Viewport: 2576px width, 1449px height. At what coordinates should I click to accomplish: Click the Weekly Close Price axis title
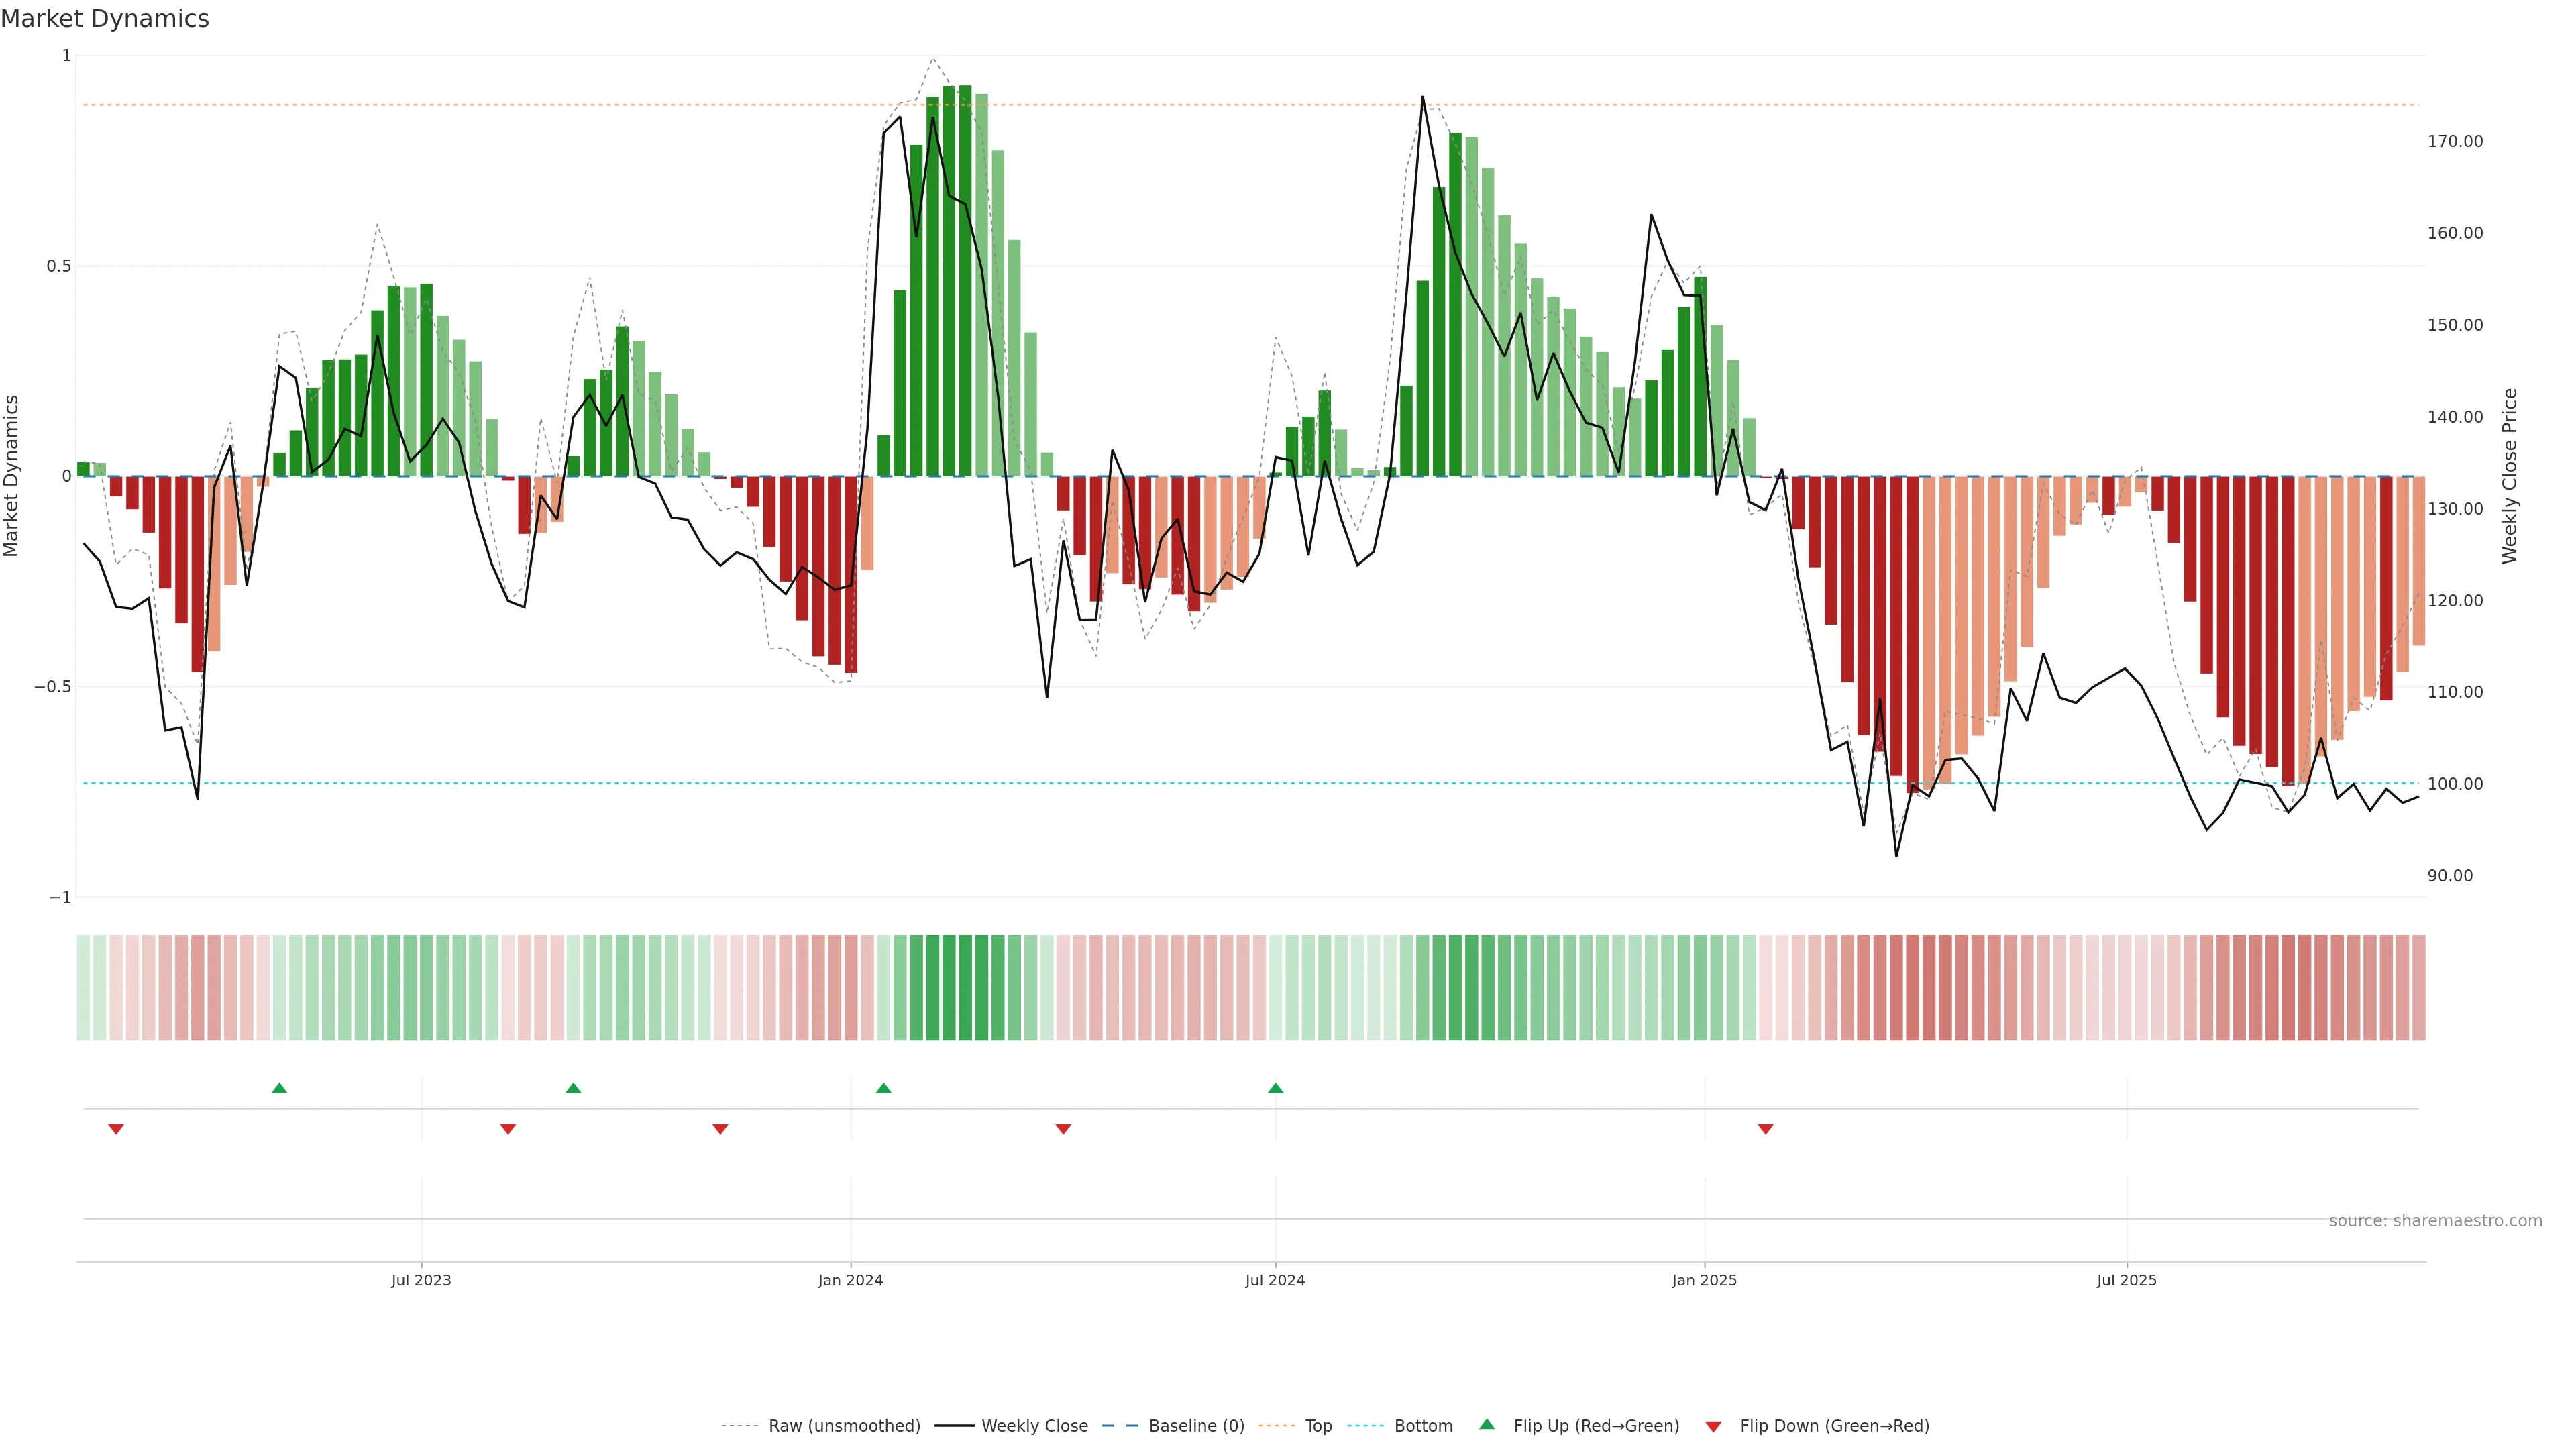[2509, 476]
